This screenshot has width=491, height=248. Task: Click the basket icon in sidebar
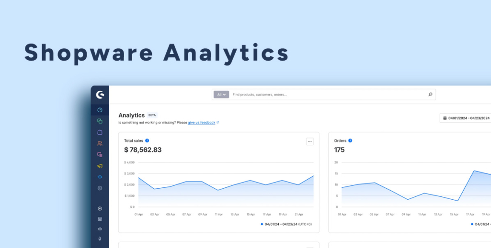pos(100,228)
